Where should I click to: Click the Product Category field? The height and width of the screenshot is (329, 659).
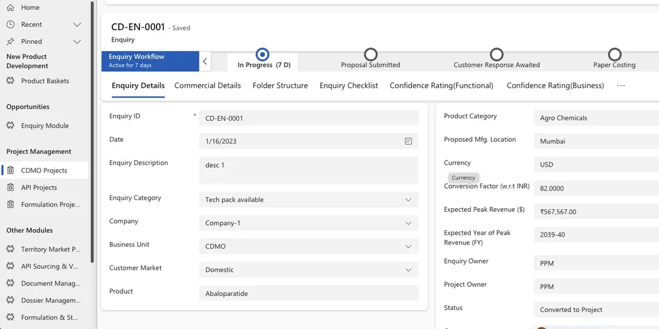[597, 118]
